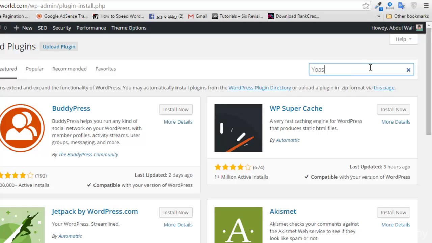Screen dimensions: 432x243
Task: Install WP Super Cache now
Action: (x=394, y=109)
